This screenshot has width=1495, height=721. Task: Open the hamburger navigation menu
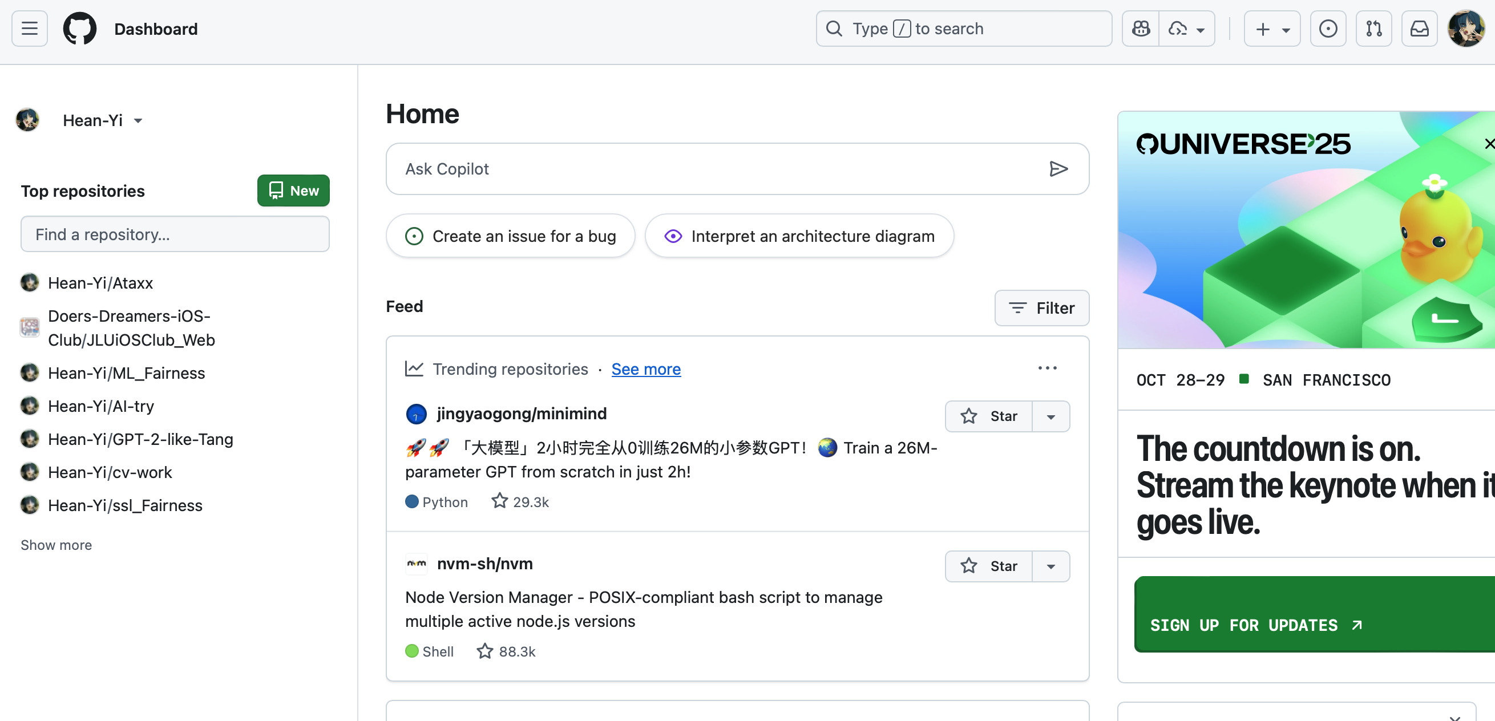pos(29,29)
